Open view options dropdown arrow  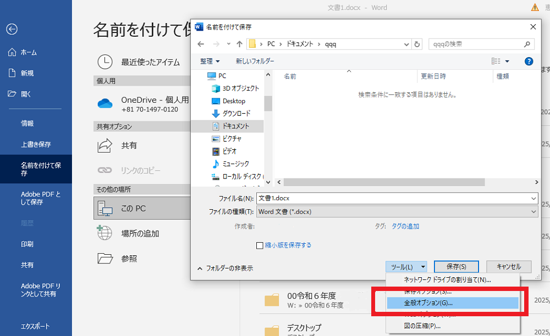pos(507,61)
